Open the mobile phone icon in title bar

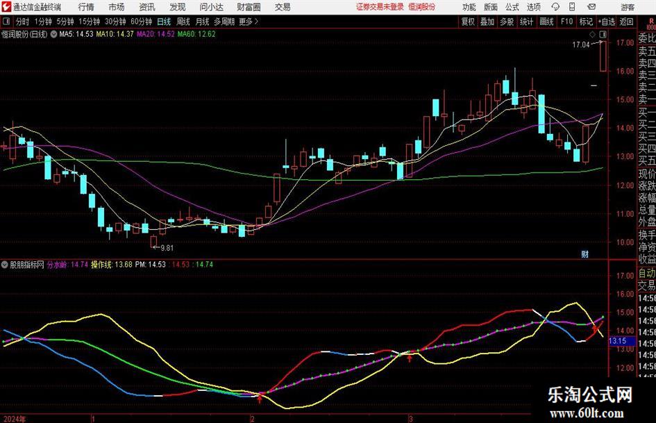[x=572, y=7]
